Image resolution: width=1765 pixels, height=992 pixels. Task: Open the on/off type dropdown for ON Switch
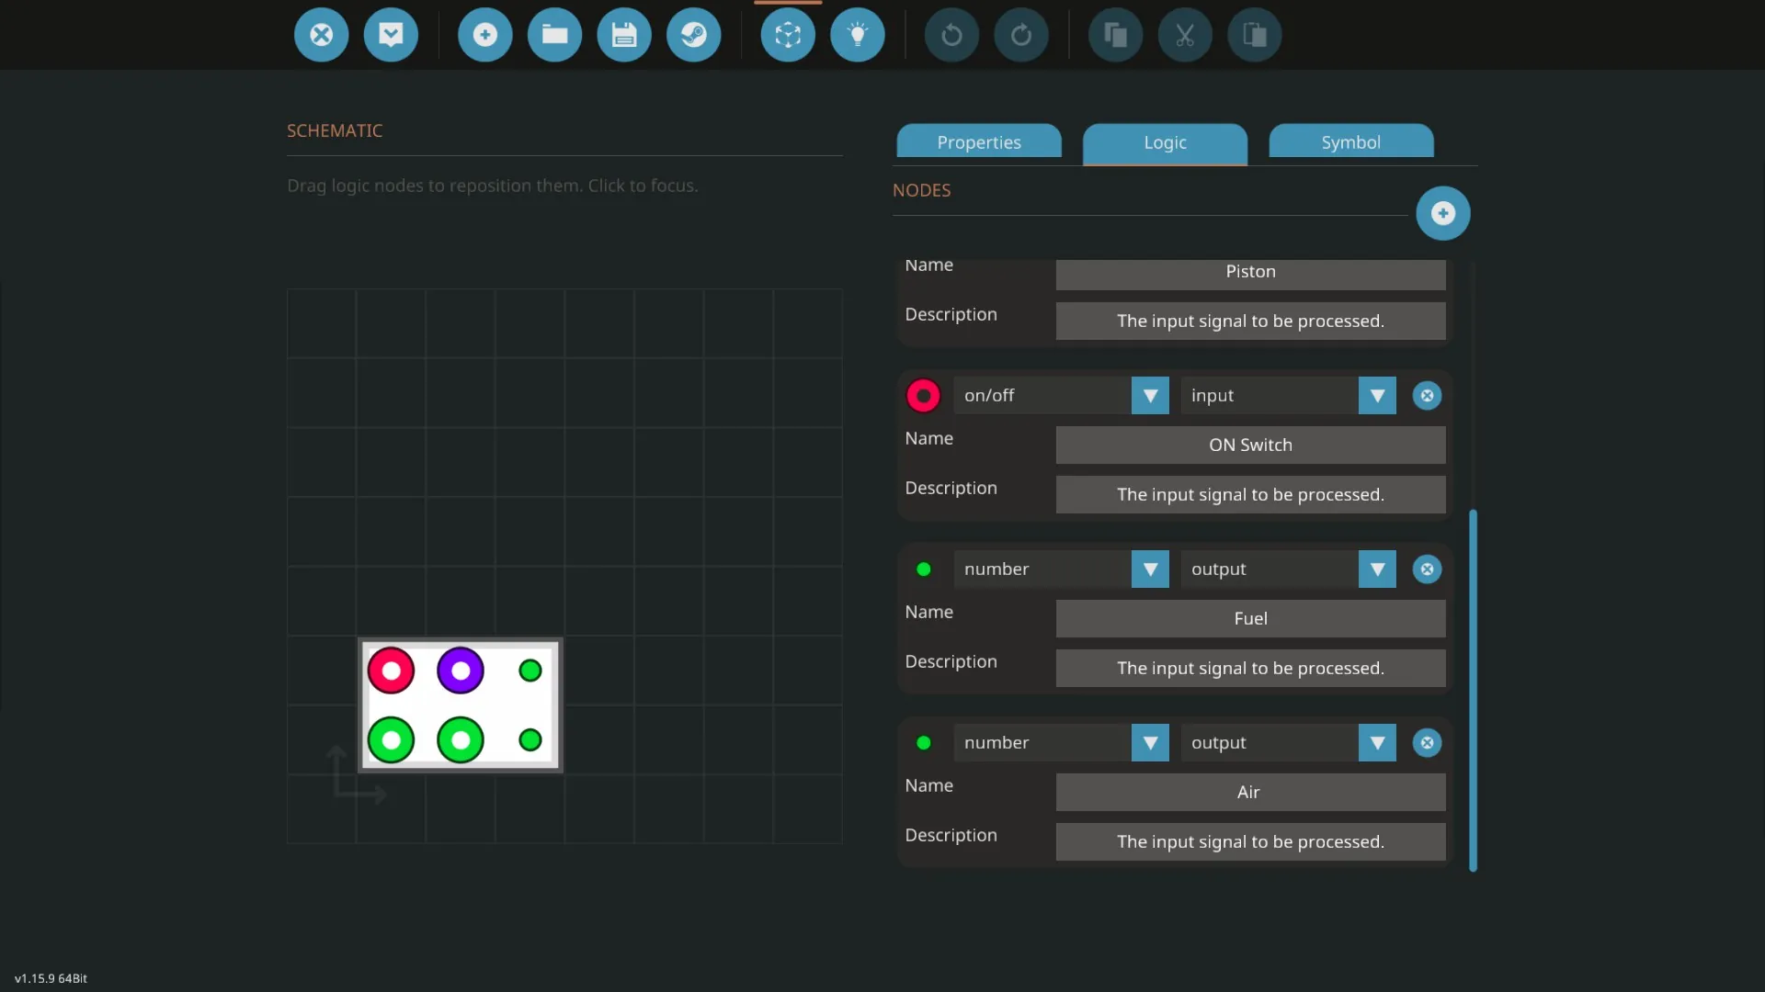(x=1149, y=396)
